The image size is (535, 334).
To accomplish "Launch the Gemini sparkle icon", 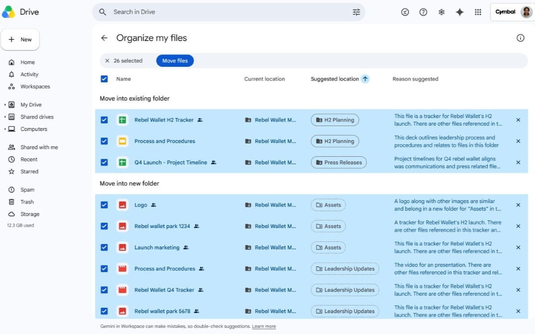I will tap(460, 12).
